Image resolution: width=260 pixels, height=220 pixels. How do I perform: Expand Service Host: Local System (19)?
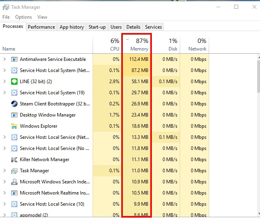(x=4, y=93)
